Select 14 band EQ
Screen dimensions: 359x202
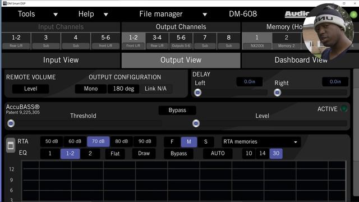click(x=263, y=153)
